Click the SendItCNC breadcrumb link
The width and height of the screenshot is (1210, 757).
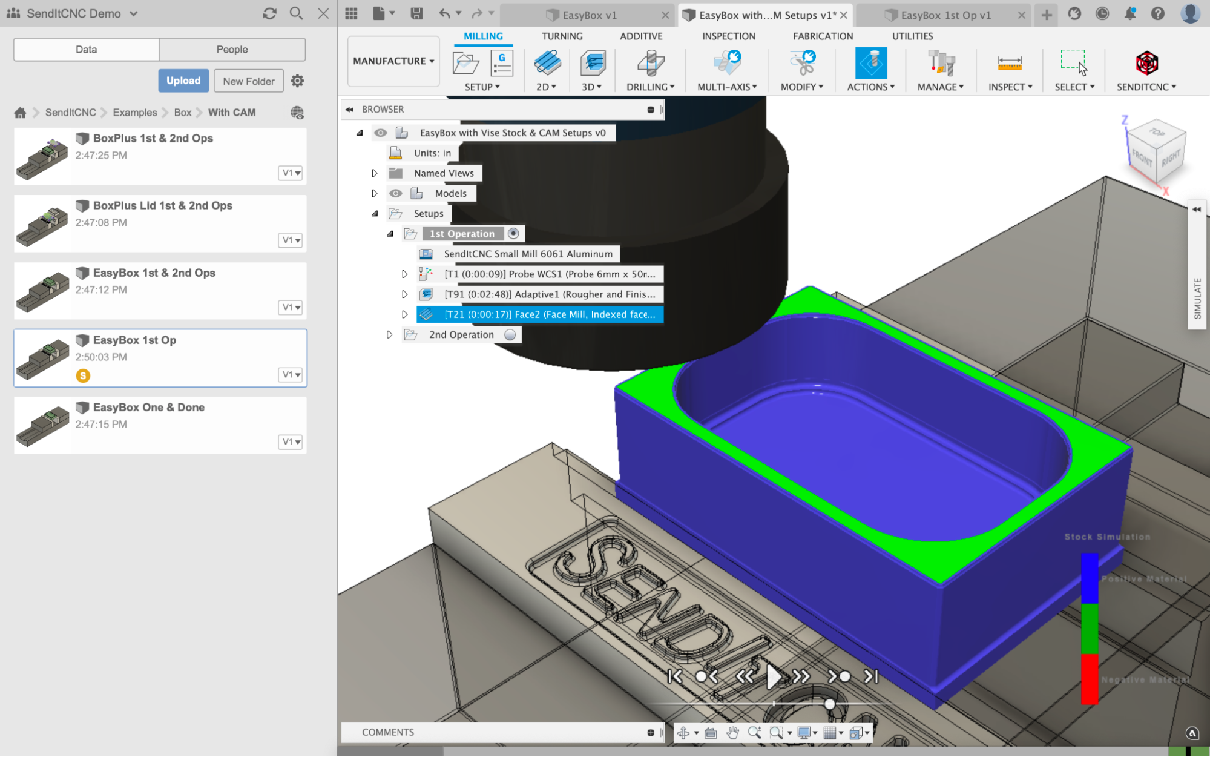pyautogui.click(x=70, y=113)
